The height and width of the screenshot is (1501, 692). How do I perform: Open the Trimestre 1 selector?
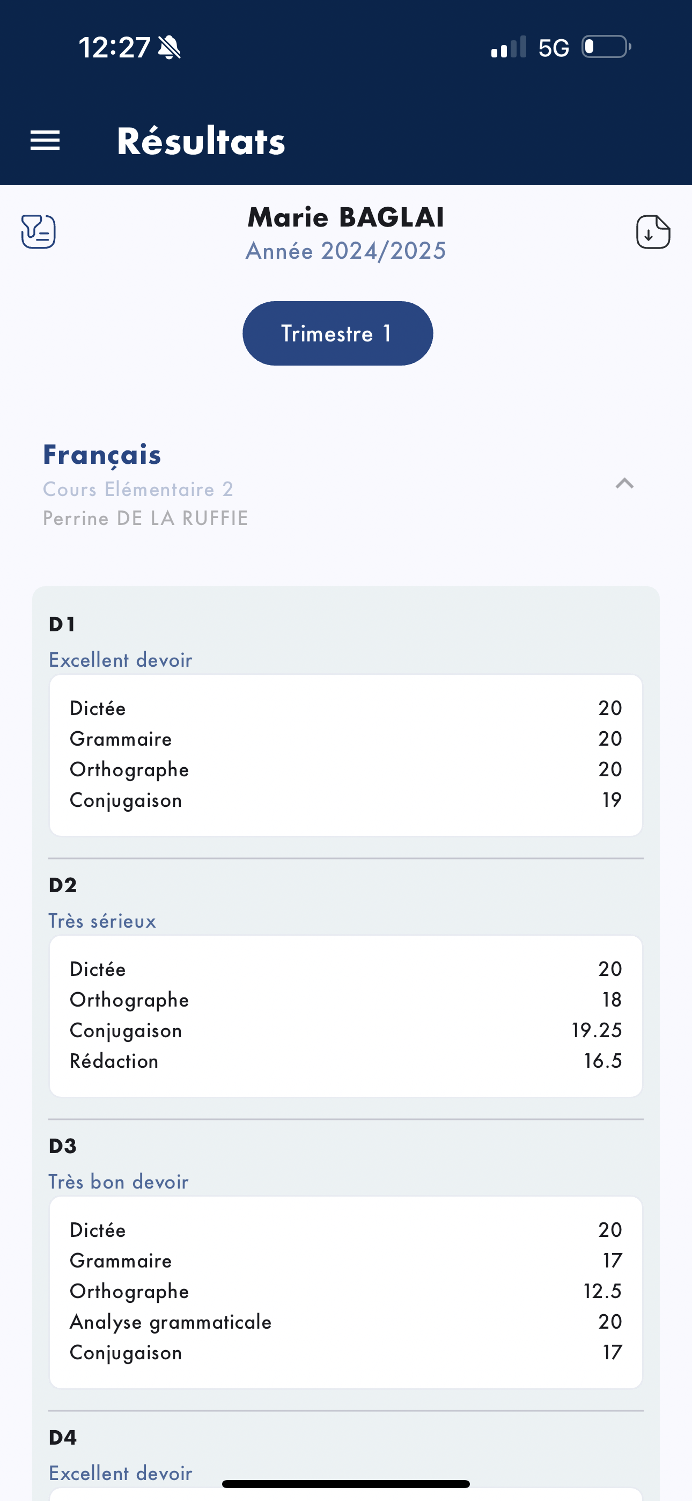click(x=338, y=333)
